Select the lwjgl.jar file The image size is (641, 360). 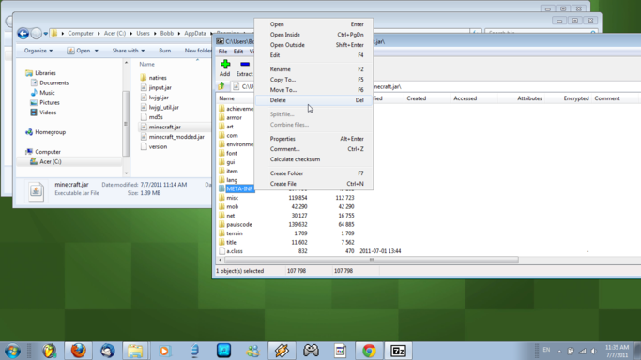[x=155, y=97]
